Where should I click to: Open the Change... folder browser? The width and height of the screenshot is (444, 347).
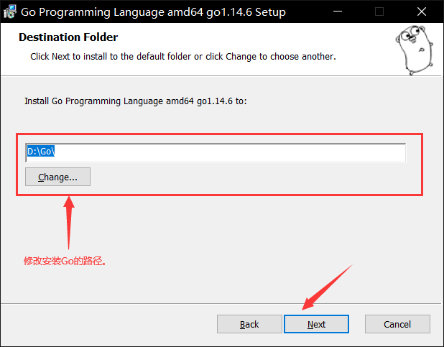pyautogui.click(x=57, y=177)
